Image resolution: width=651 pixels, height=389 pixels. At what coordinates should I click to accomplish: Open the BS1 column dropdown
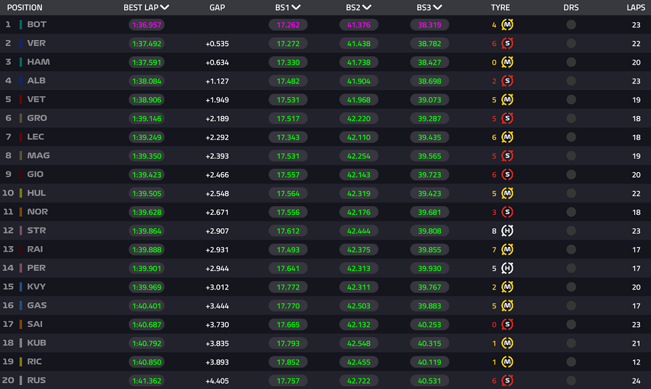coord(296,8)
